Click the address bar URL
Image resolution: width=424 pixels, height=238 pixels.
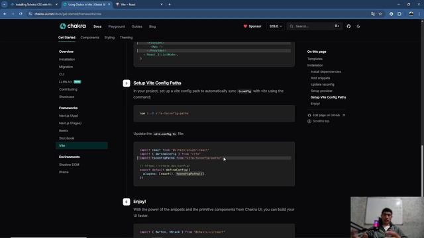pos(68,14)
